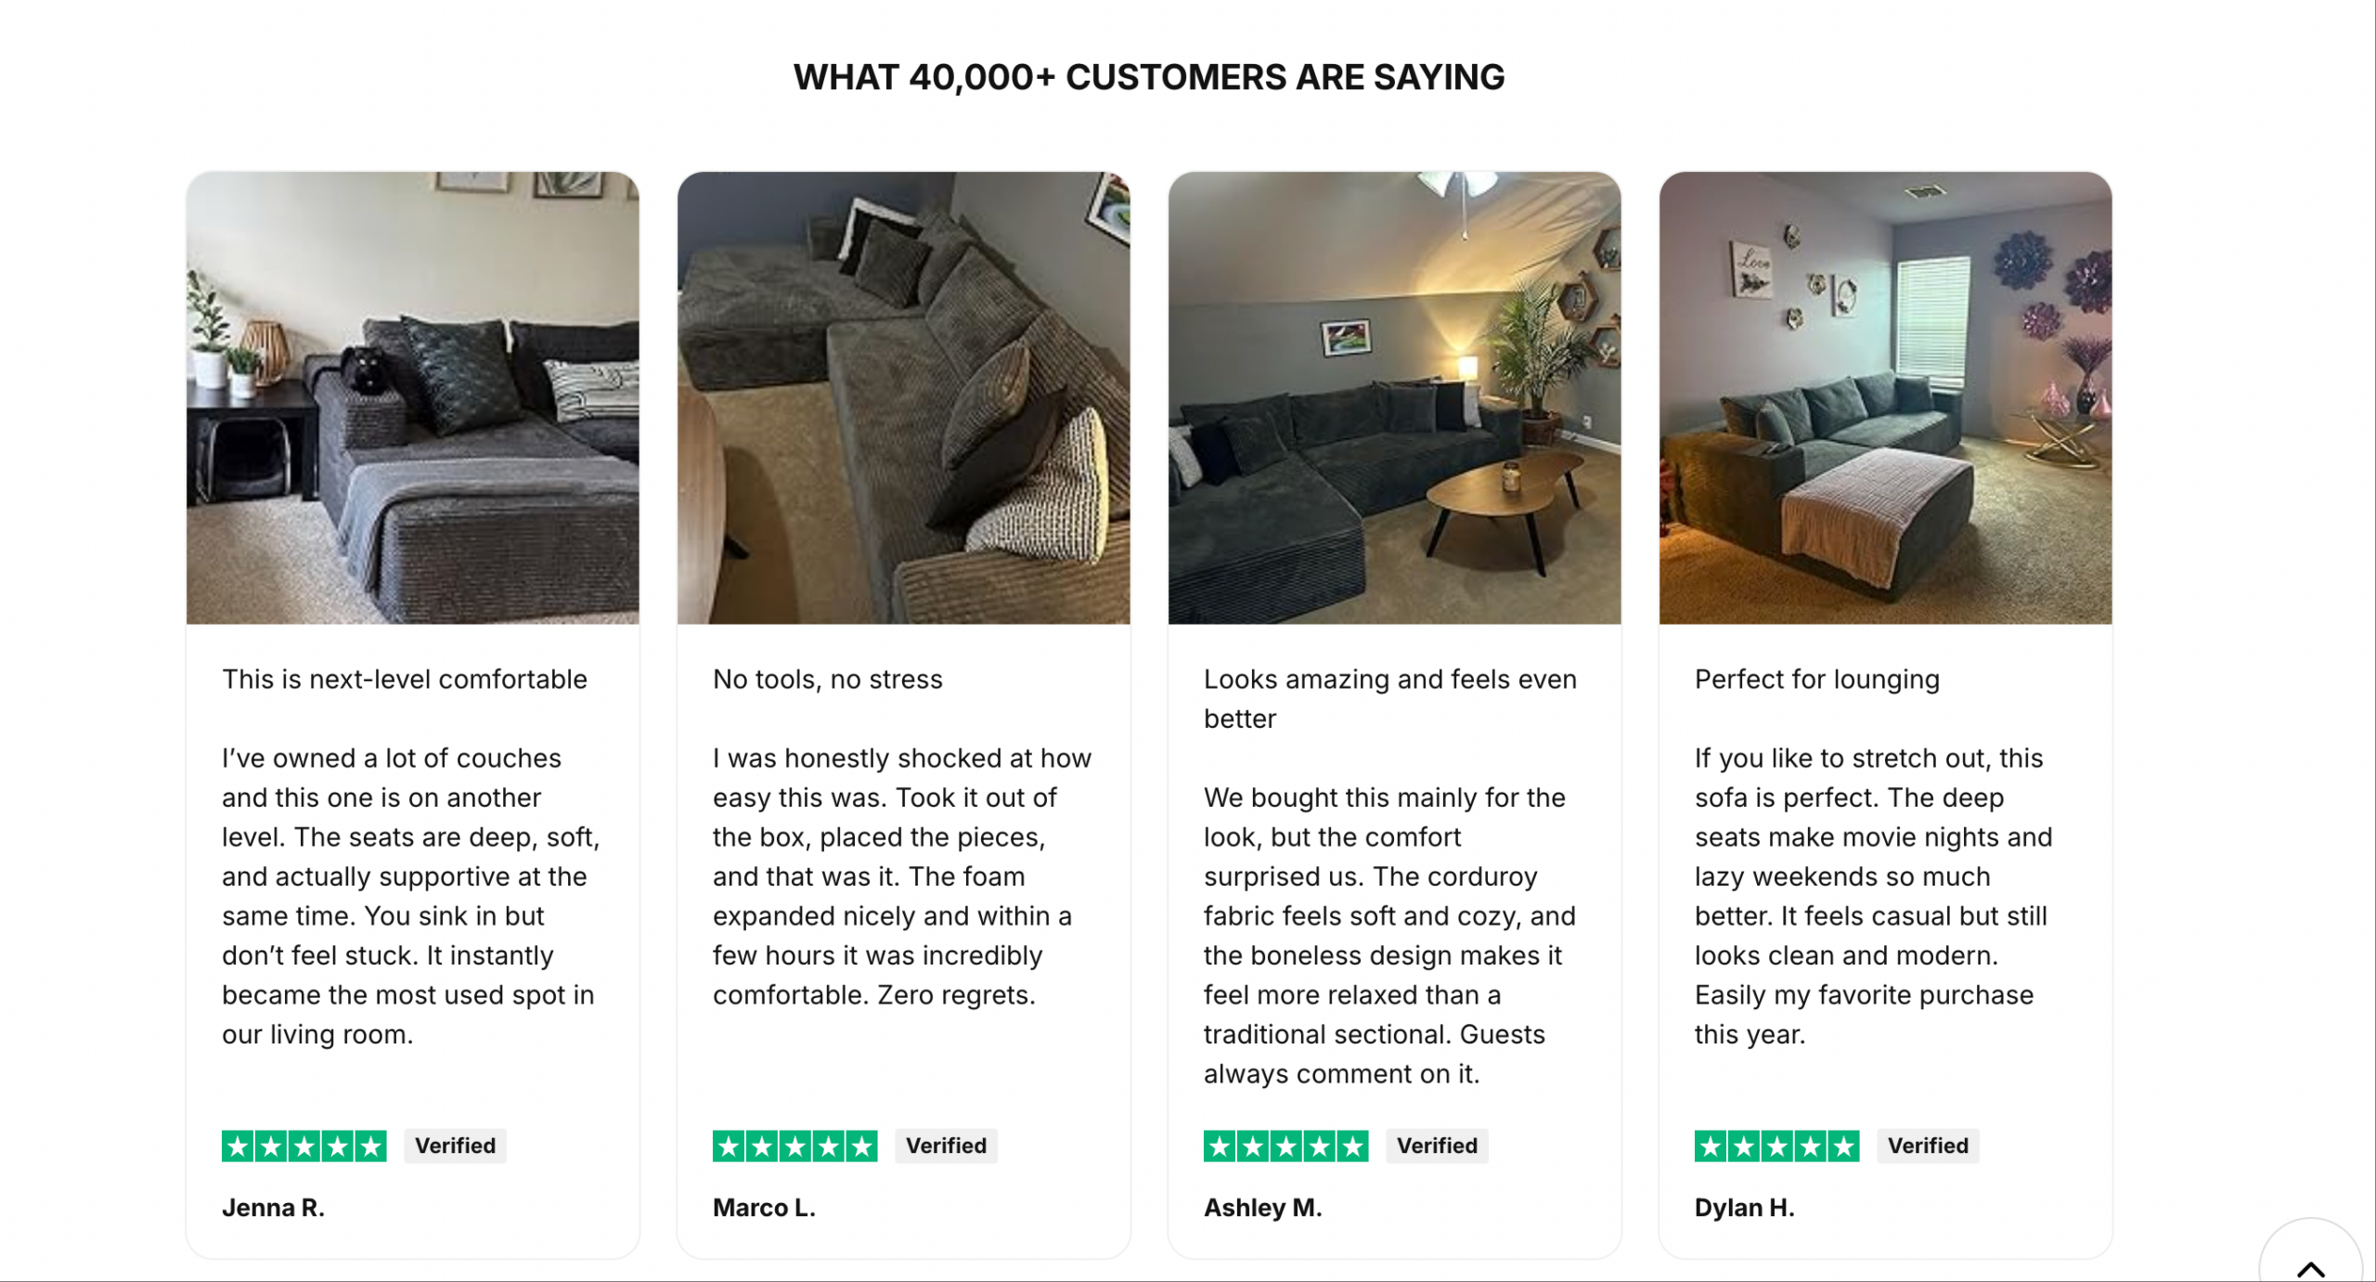Open Jenna R.'s couch photo with black cat
Image resolution: width=2376 pixels, height=1282 pixels.
pyautogui.click(x=412, y=397)
